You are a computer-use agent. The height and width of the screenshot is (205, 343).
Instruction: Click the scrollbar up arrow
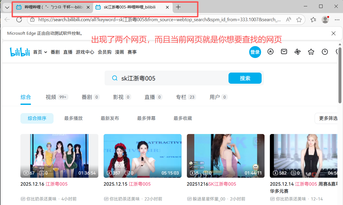click(340, 44)
